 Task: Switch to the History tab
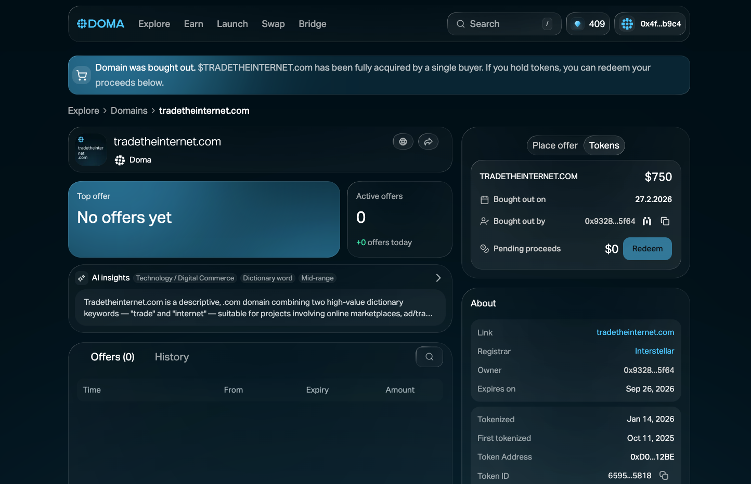[x=172, y=357]
